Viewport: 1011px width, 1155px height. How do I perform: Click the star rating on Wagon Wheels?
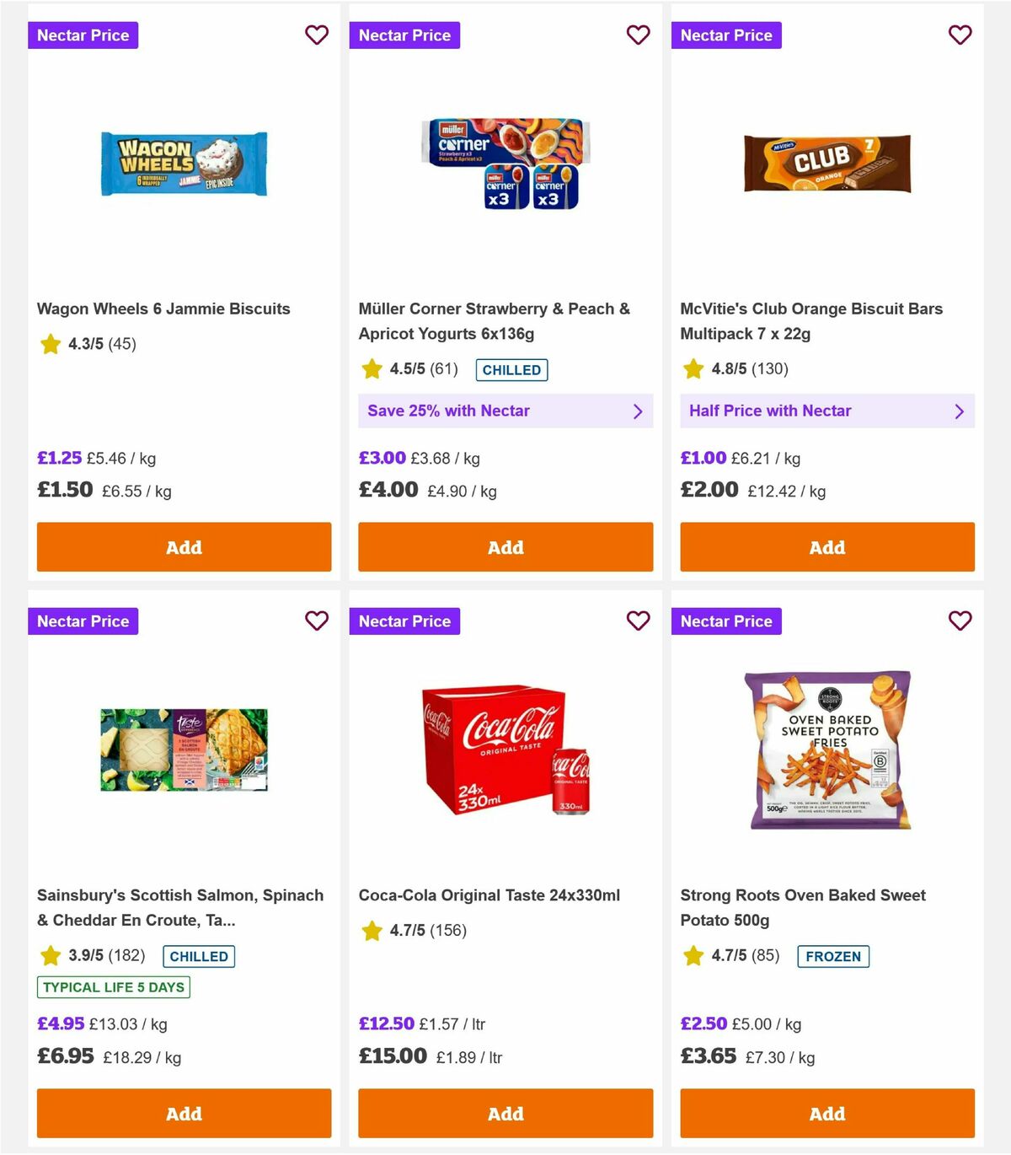click(x=50, y=344)
